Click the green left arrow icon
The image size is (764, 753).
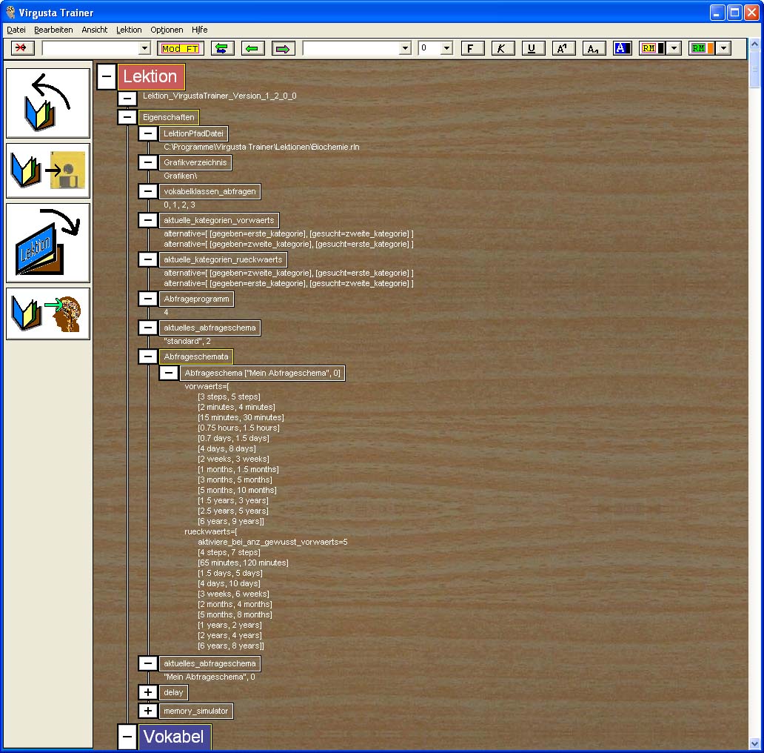(x=252, y=48)
